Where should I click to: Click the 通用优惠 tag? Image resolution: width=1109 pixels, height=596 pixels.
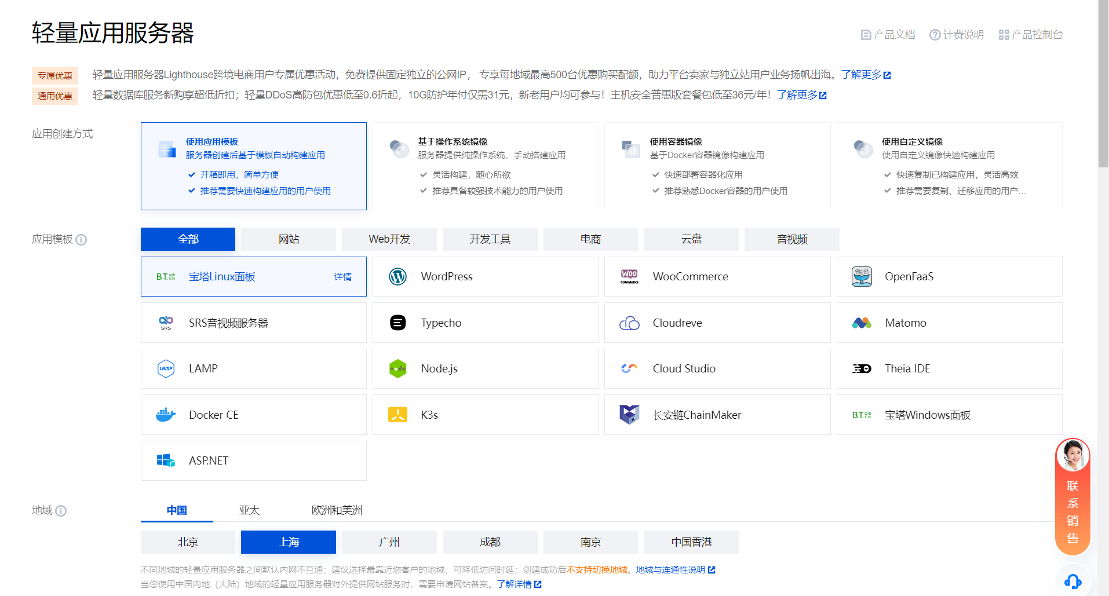coord(55,96)
